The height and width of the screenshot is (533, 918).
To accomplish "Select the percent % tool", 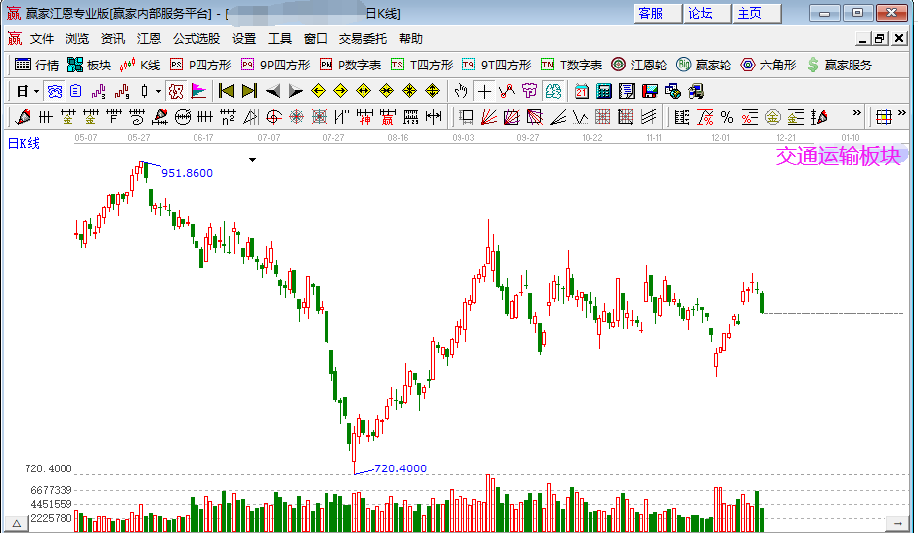I will [727, 117].
